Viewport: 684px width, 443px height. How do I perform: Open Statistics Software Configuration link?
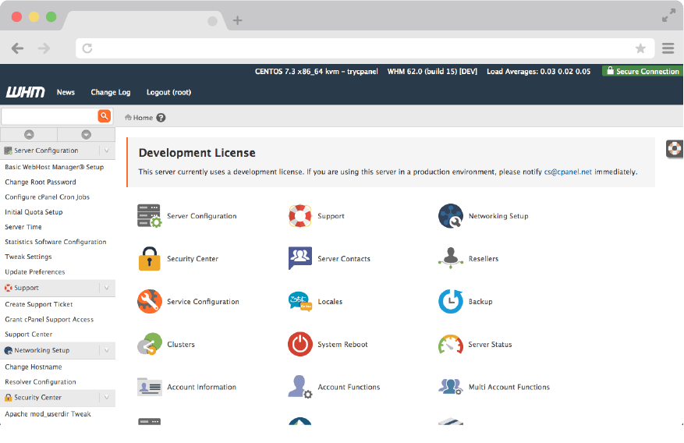[55, 242]
